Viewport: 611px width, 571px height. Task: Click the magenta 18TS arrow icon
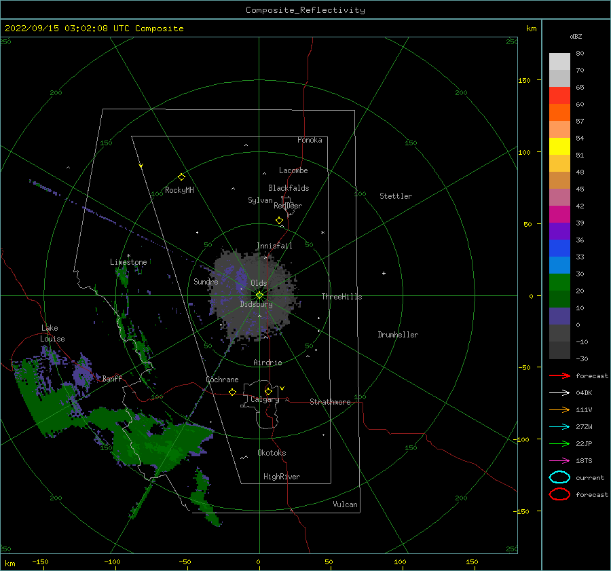click(559, 461)
